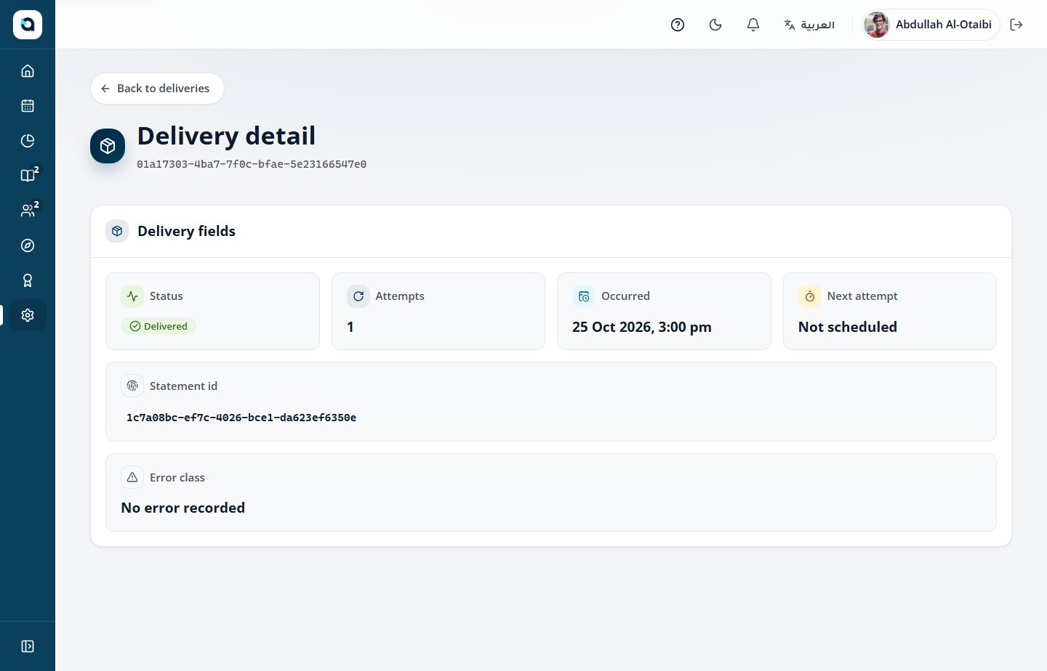Expand the sidebar panel toggle
This screenshot has height=671, width=1047.
(x=28, y=646)
